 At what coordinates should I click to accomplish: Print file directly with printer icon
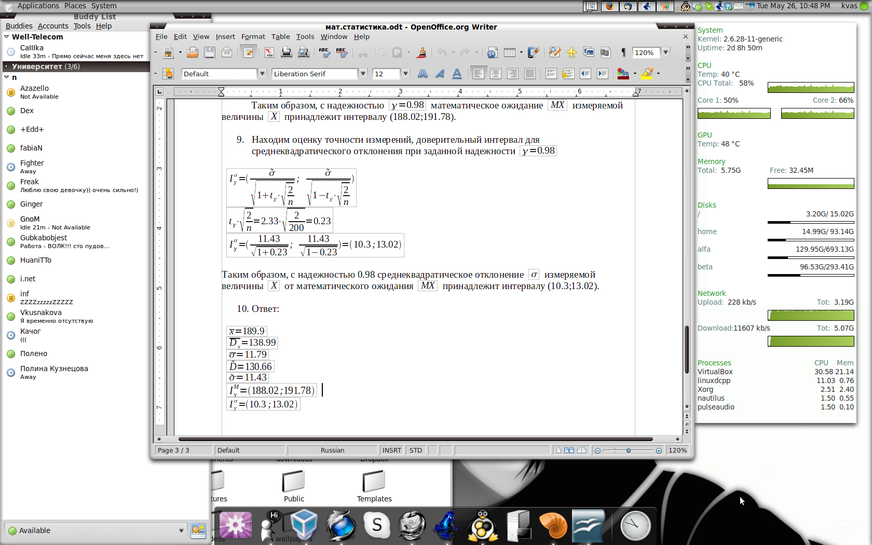[286, 52]
